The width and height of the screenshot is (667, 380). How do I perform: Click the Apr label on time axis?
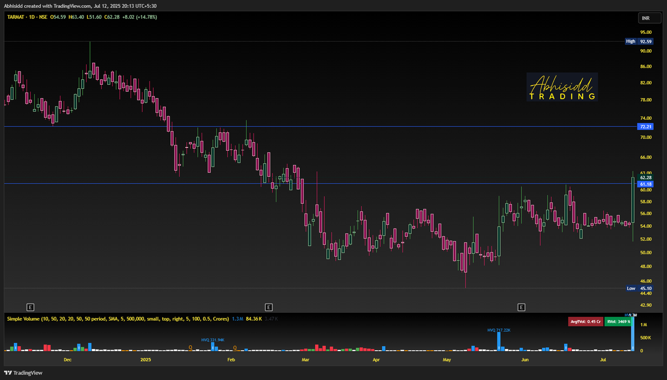376,360
